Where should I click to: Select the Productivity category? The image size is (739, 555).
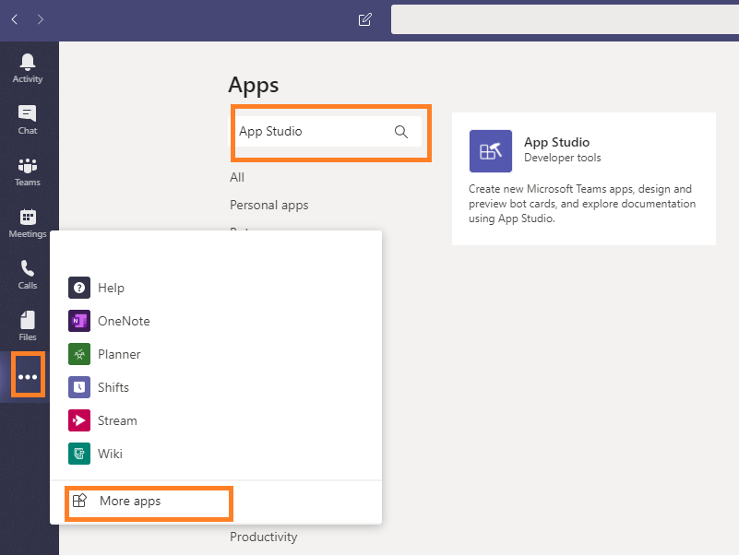click(x=264, y=537)
